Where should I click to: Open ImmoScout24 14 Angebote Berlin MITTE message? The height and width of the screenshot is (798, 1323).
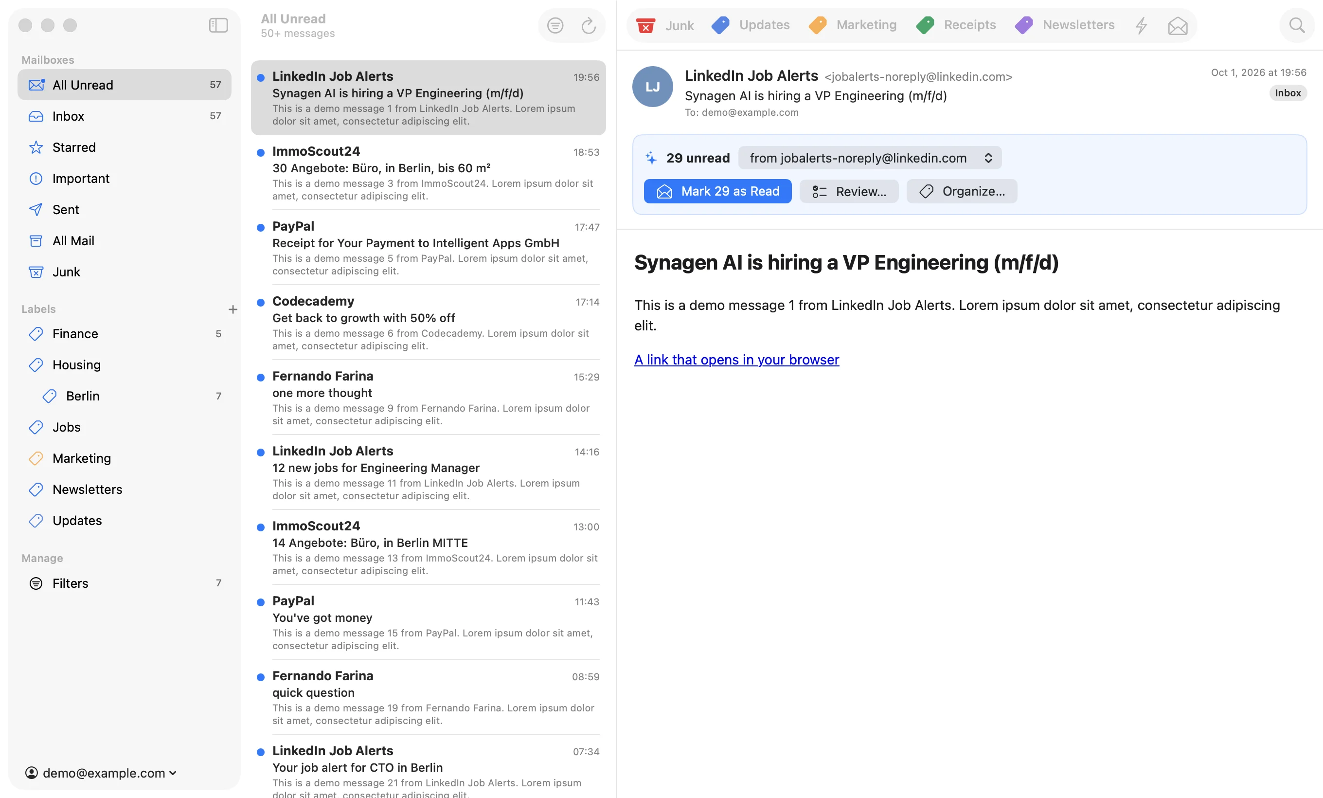point(429,548)
